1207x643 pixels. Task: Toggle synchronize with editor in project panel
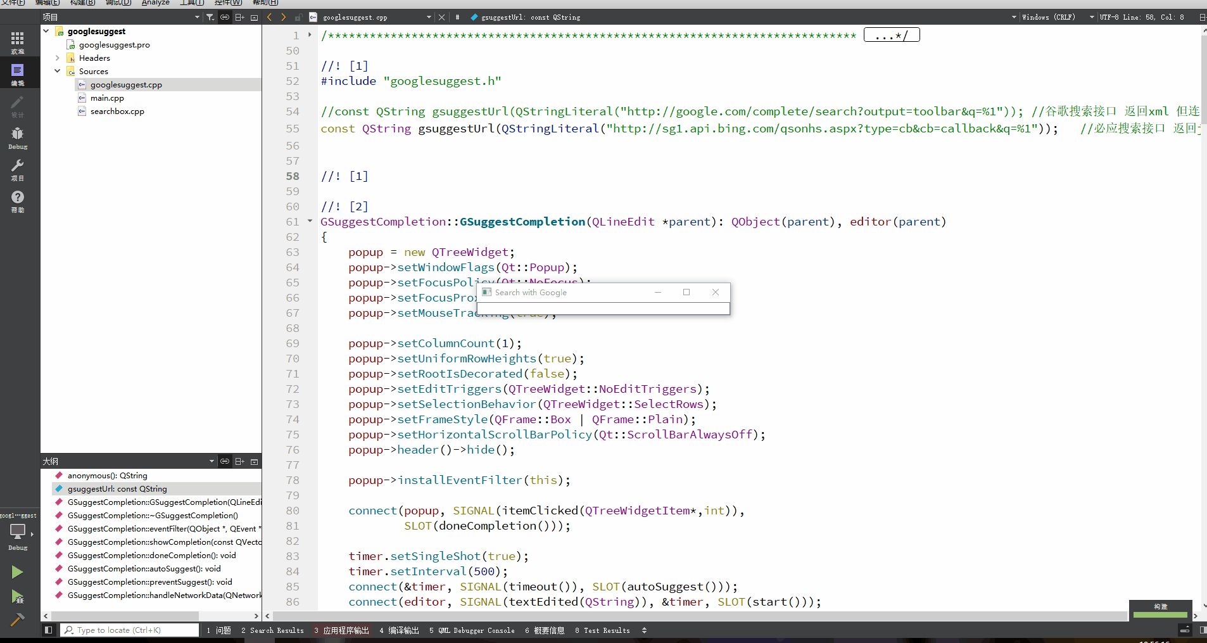point(225,17)
